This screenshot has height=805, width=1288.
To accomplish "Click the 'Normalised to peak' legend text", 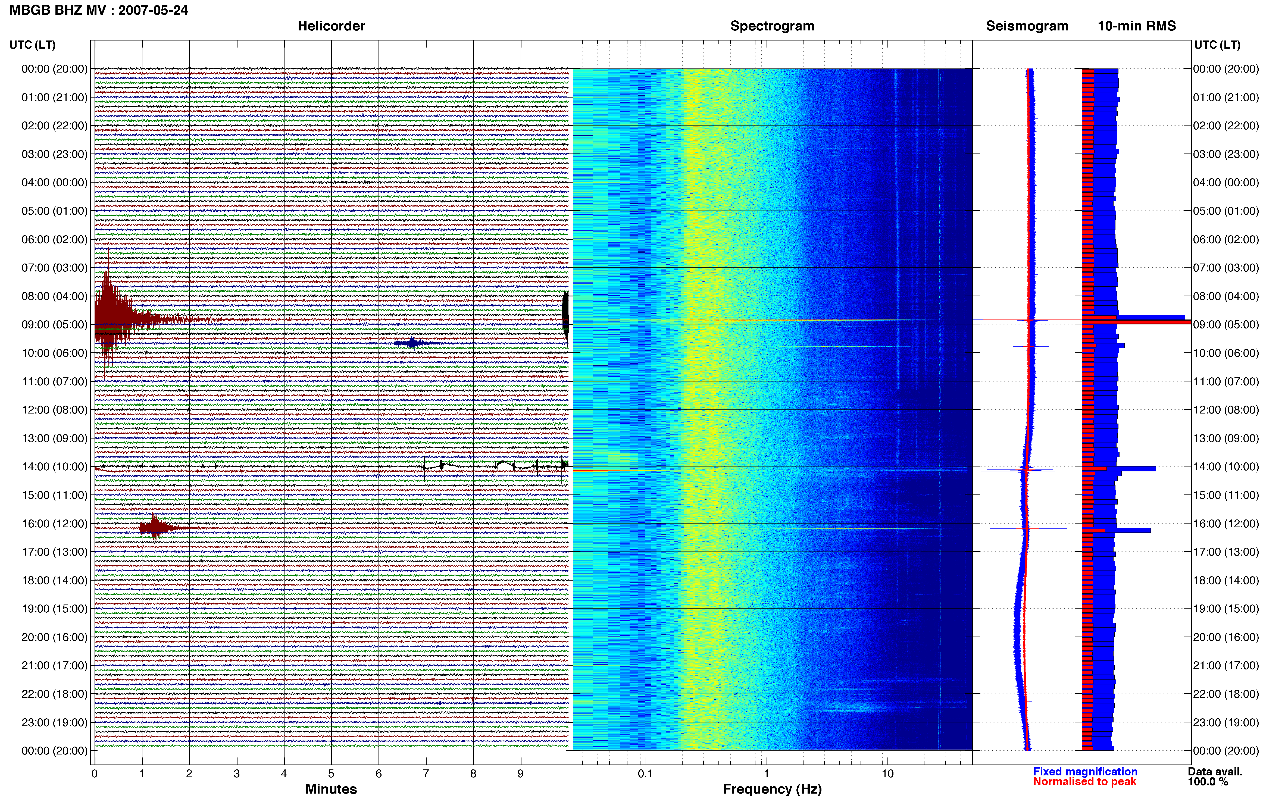I will click(x=1084, y=782).
